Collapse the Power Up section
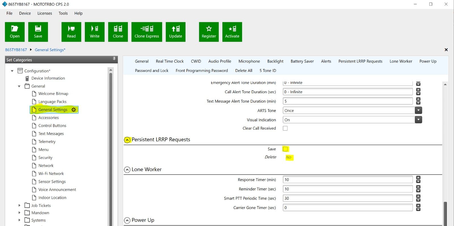The width and height of the screenshot is (454, 226). (x=127, y=220)
